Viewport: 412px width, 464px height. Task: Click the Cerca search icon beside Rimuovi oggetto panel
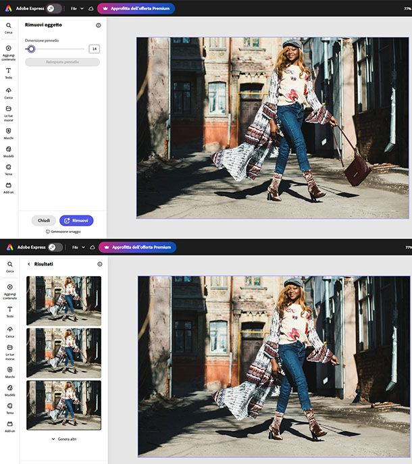[x=9, y=28]
